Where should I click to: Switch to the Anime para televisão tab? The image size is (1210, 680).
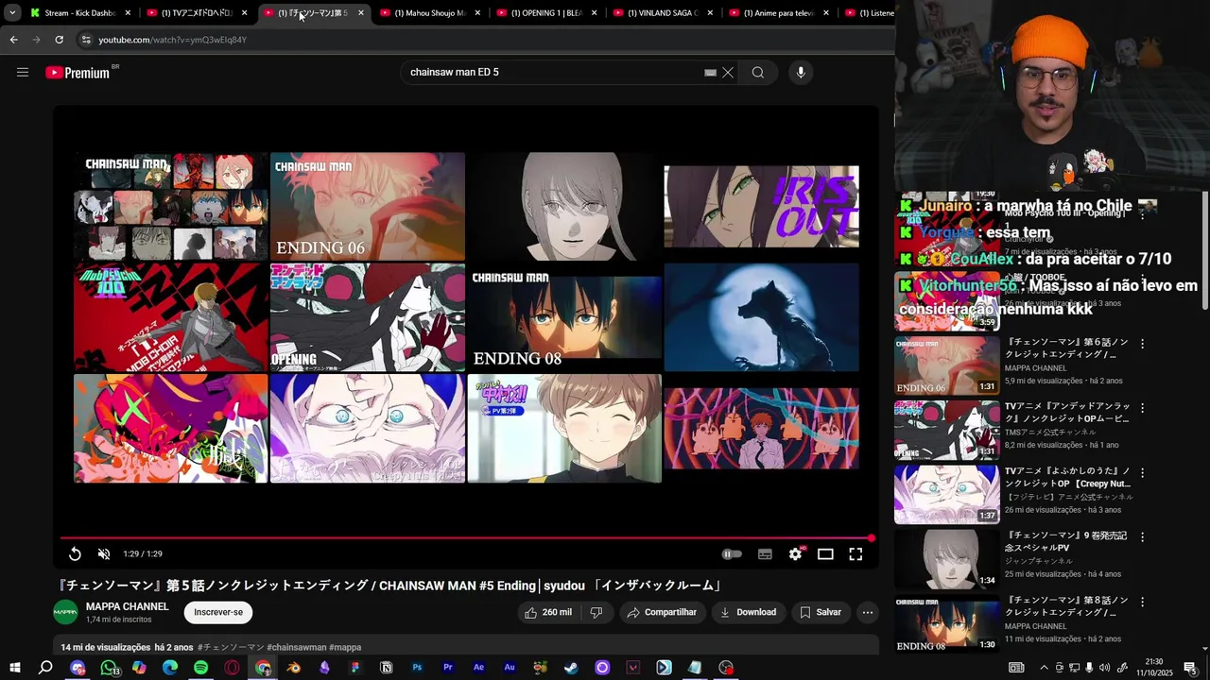tap(779, 13)
